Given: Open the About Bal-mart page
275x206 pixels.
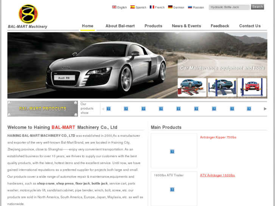Looking at the screenshot, I should pyautogui.click(x=120, y=26).
